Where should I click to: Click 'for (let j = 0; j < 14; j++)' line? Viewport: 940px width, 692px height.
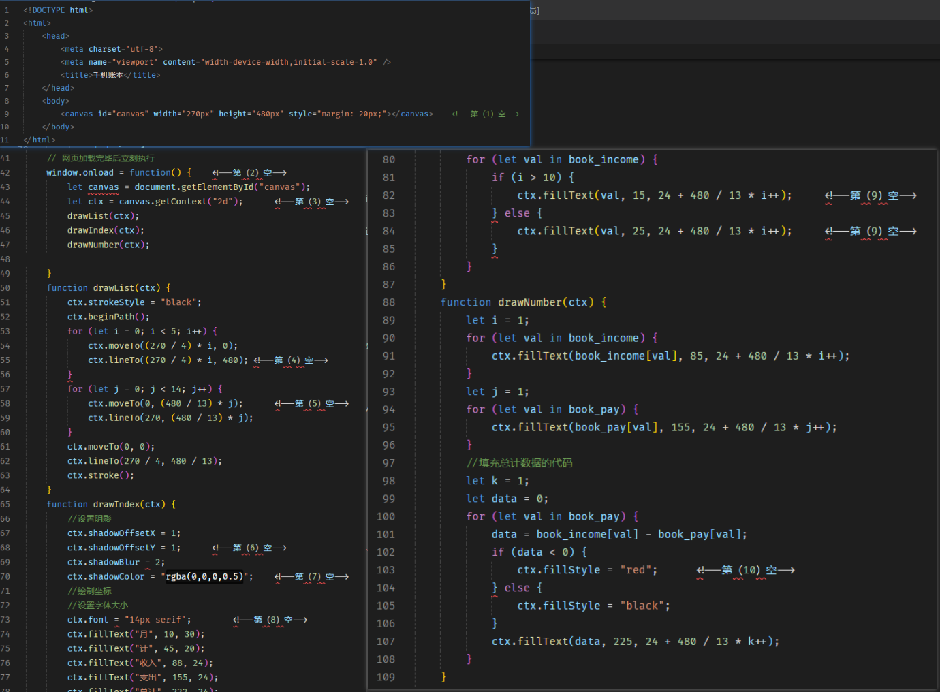[144, 388]
